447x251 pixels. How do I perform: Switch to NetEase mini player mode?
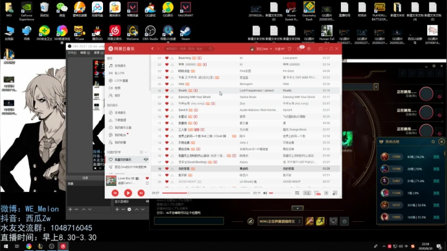[x=321, y=49]
